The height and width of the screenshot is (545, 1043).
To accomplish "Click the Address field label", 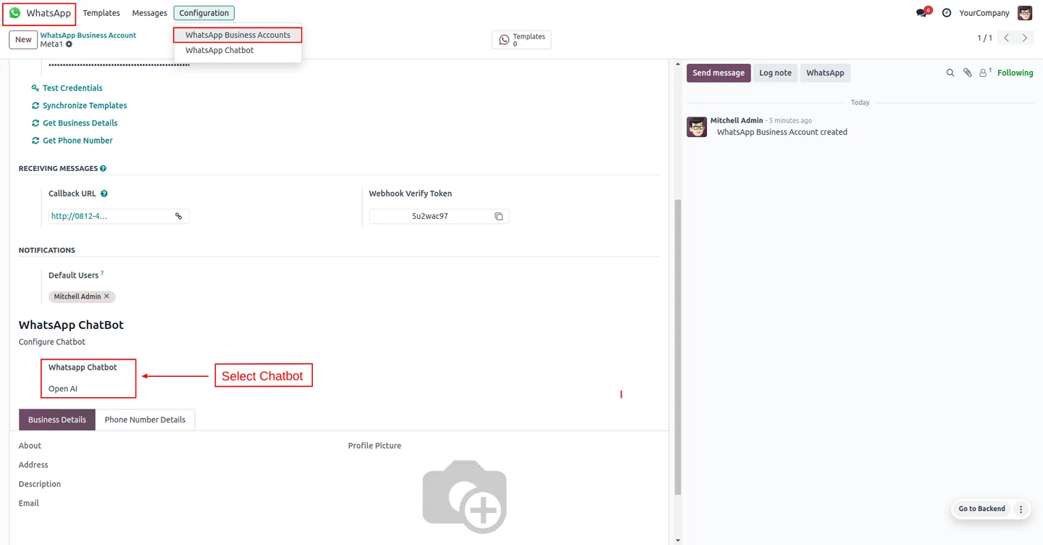I will tap(33, 465).
